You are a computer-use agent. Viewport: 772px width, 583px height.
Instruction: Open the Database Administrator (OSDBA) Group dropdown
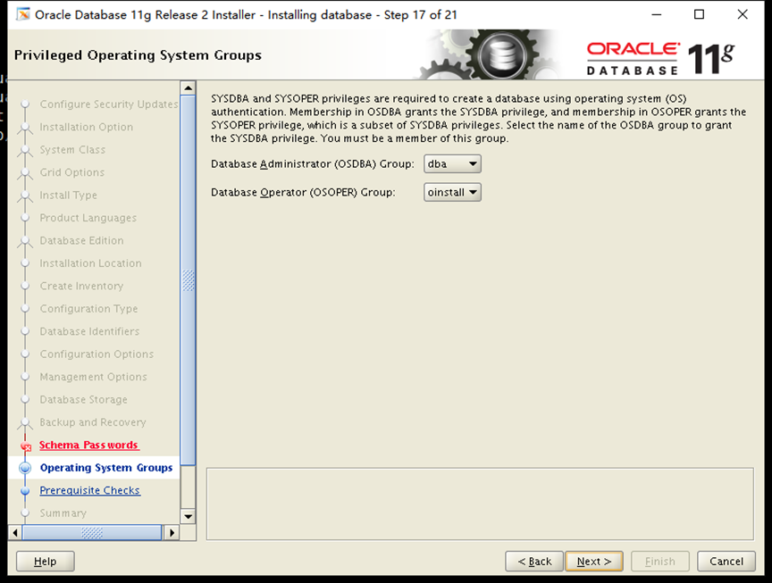click(x=452, y=163)
